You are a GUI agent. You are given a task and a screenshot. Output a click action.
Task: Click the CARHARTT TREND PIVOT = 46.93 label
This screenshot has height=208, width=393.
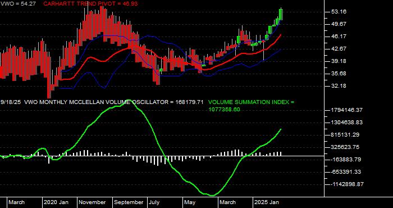(90, 4)
